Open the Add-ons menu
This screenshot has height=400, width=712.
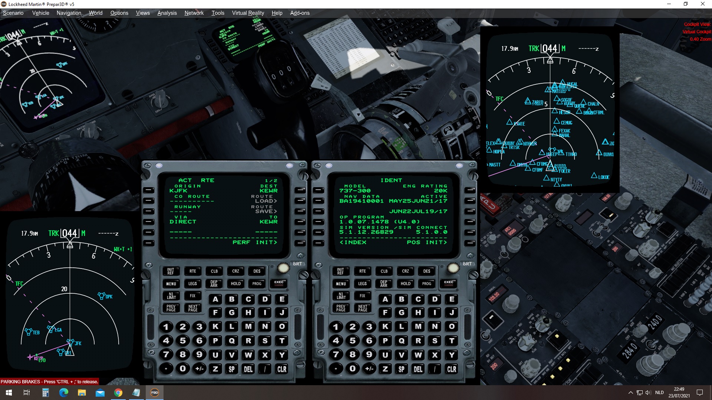click(x=300, y=13)
